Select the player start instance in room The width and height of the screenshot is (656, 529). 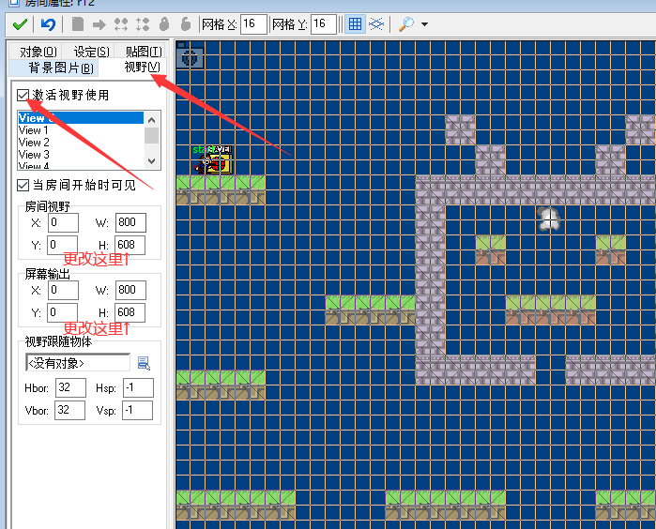tap(204, 163)
